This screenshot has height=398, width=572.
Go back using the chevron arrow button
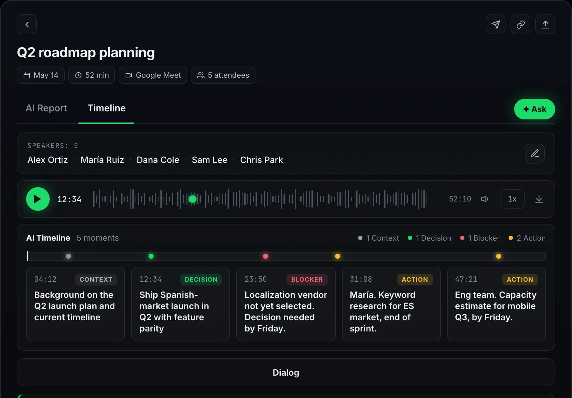[27, 24]
